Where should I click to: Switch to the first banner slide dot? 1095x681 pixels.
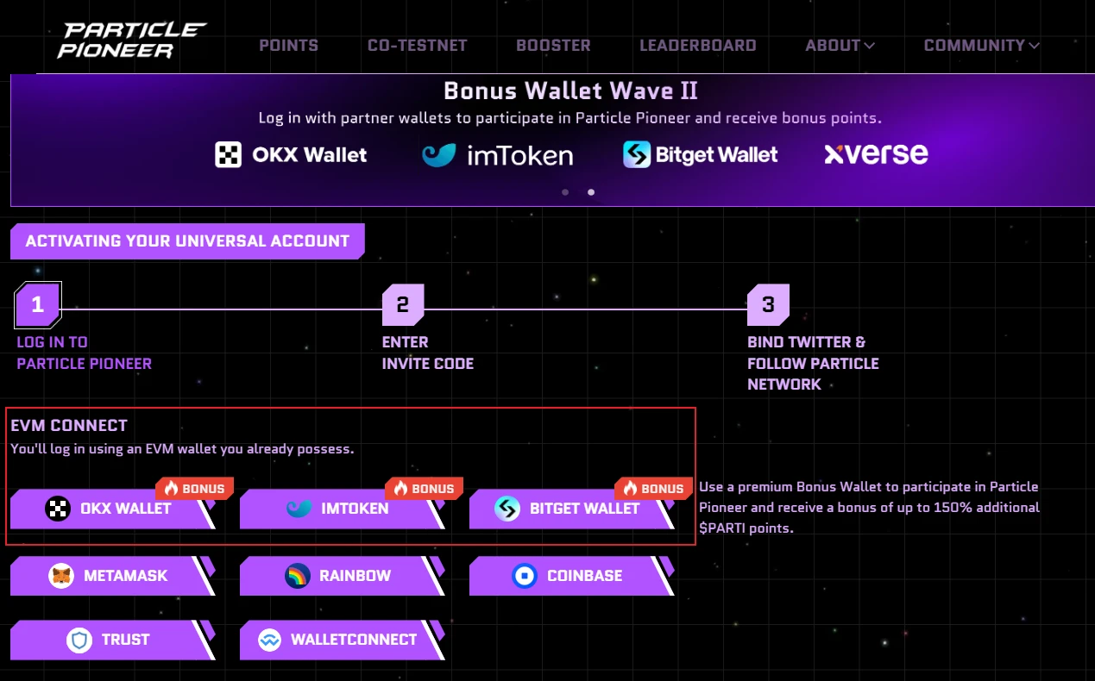tap(565, 192)
